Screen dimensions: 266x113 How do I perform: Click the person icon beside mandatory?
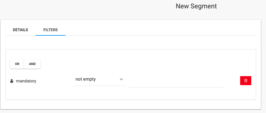pos(12,81)
